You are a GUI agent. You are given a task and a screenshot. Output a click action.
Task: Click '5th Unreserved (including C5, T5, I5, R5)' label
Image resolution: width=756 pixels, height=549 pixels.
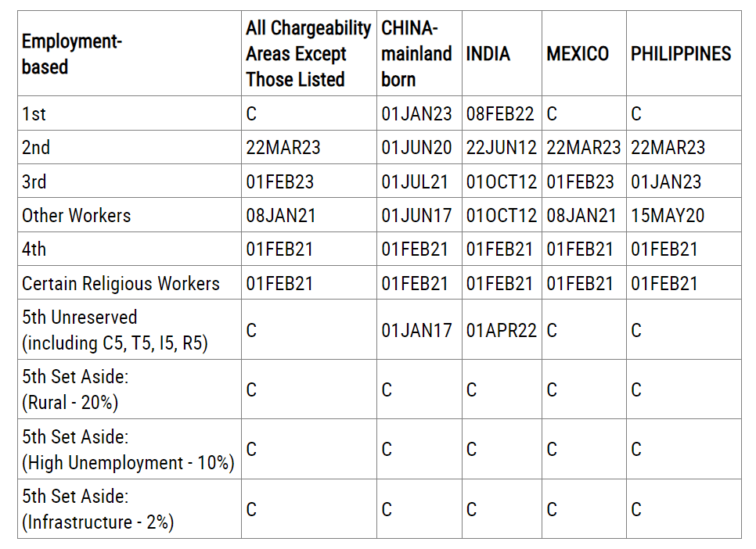click(115, 330)
